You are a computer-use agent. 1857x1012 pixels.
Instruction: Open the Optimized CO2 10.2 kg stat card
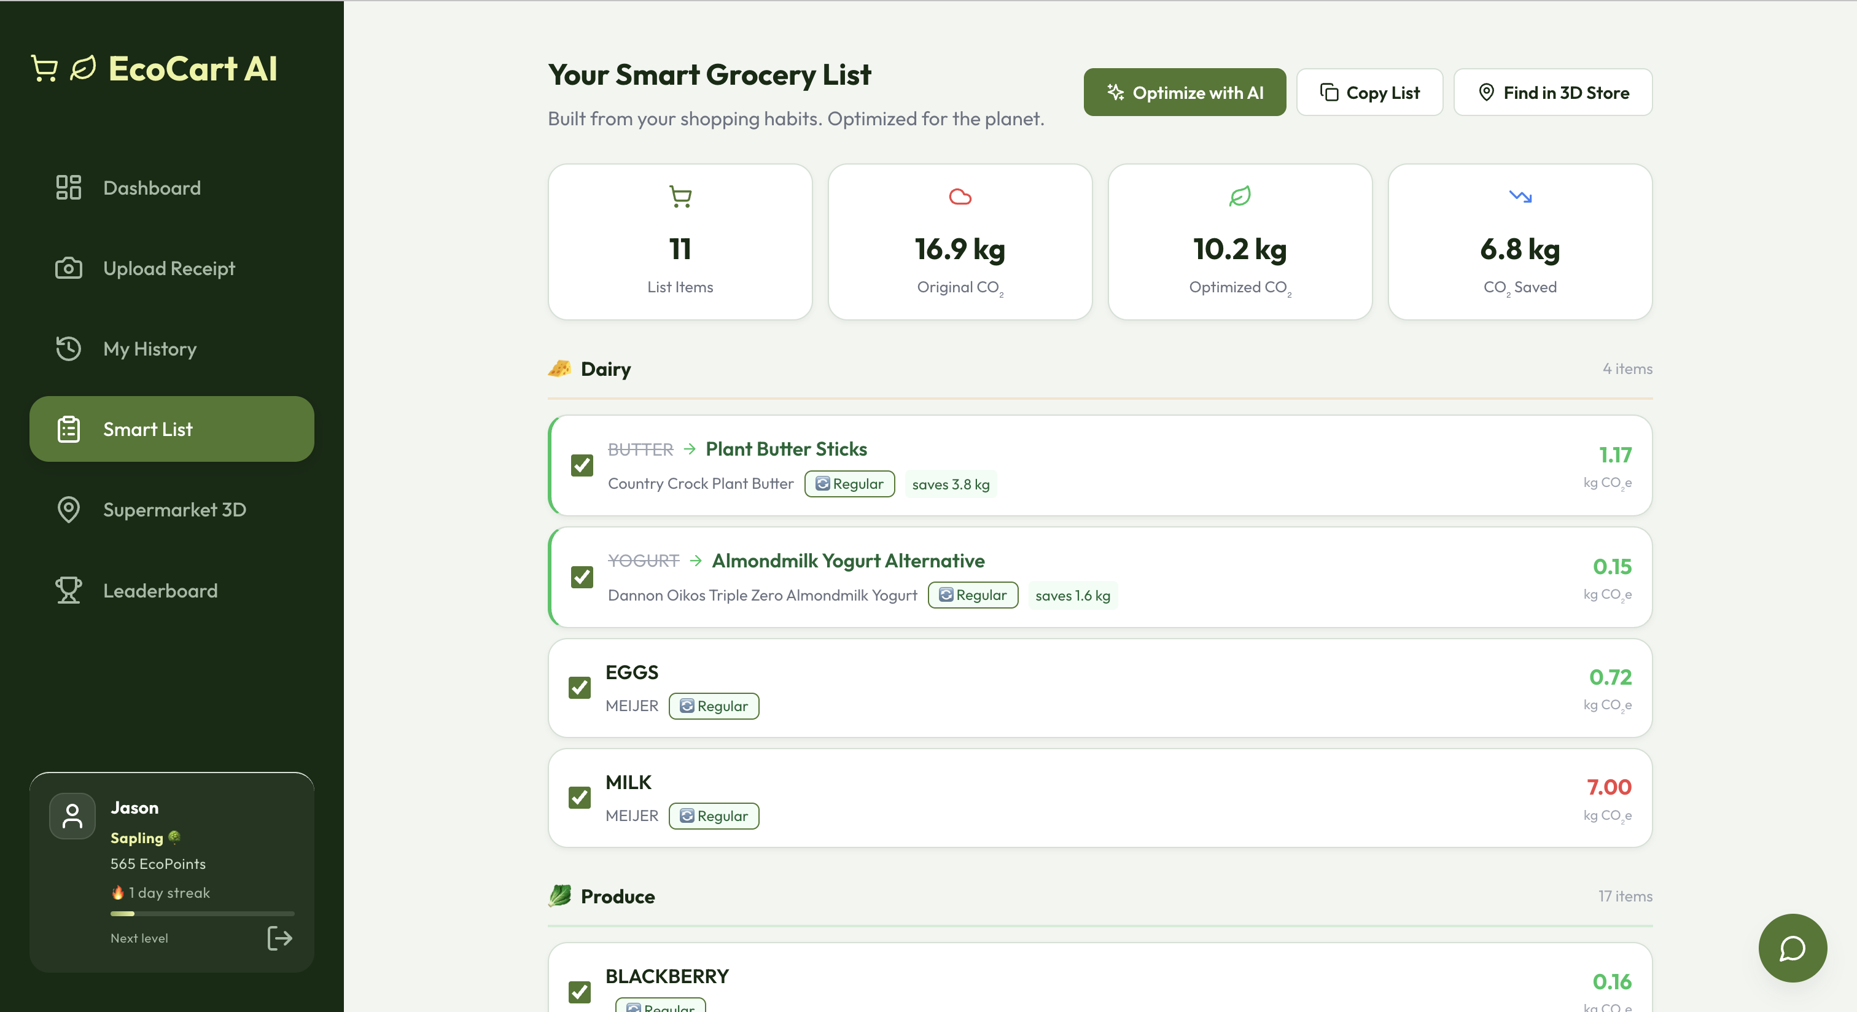coord(1239,241)
